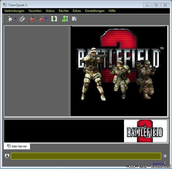Click the Mute speakers toolbar icon

40,19
